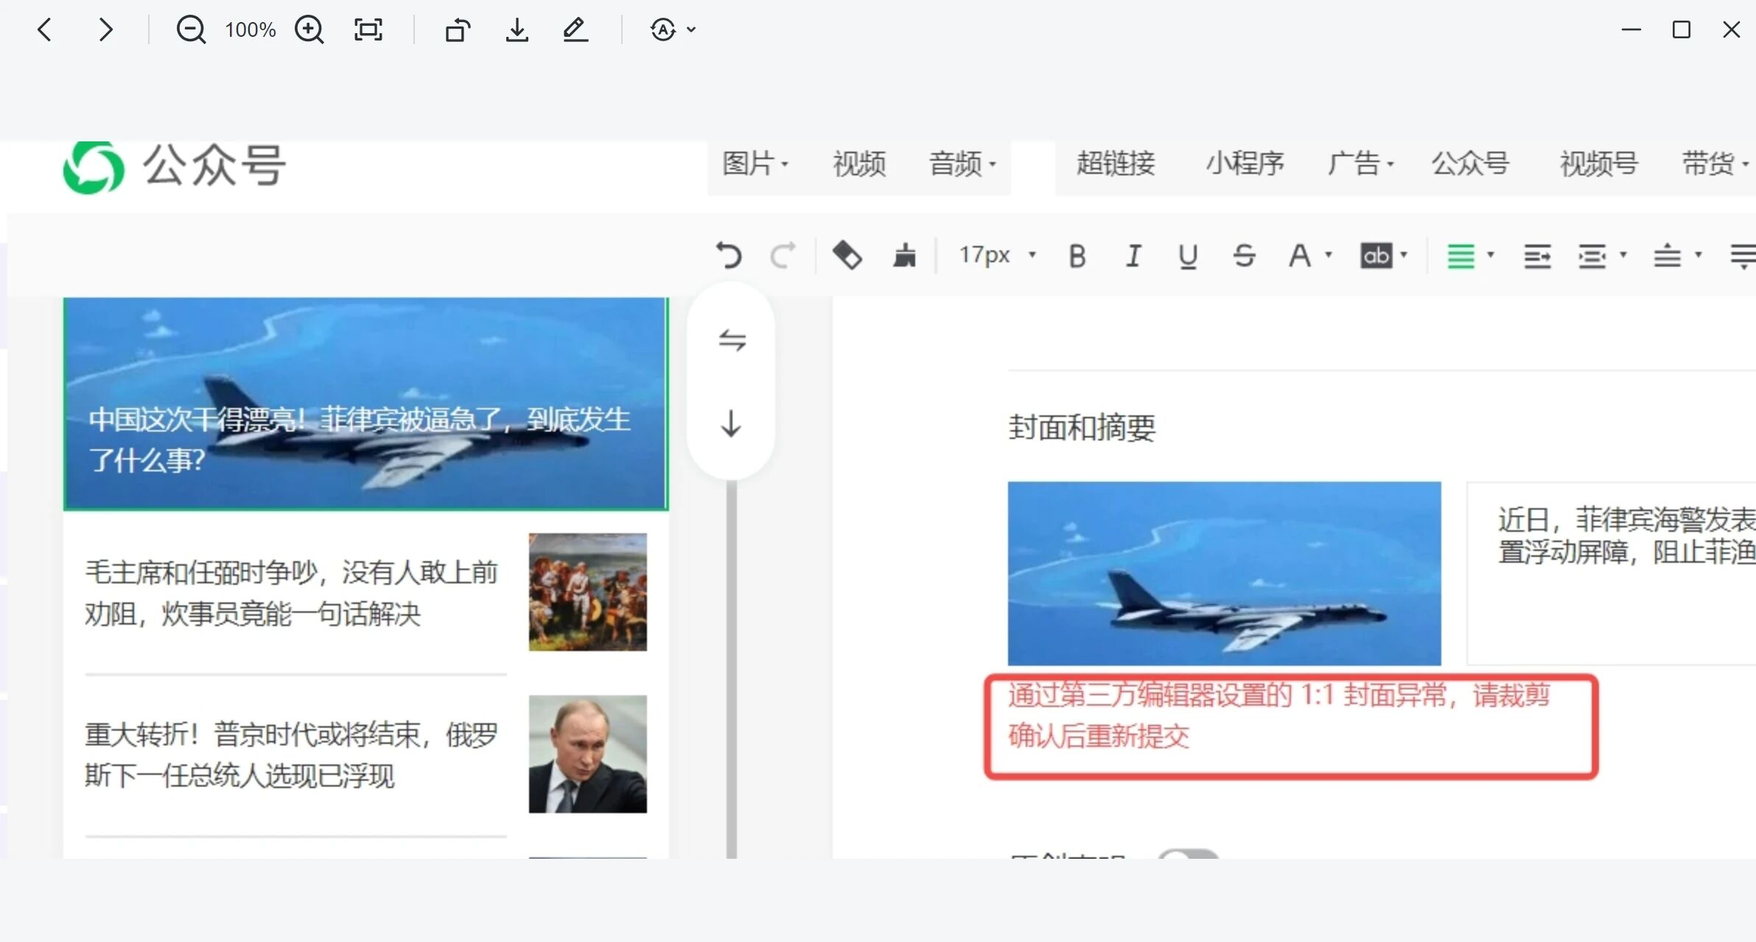Click the zoom out magnifier icon

(x=191, y=30)
